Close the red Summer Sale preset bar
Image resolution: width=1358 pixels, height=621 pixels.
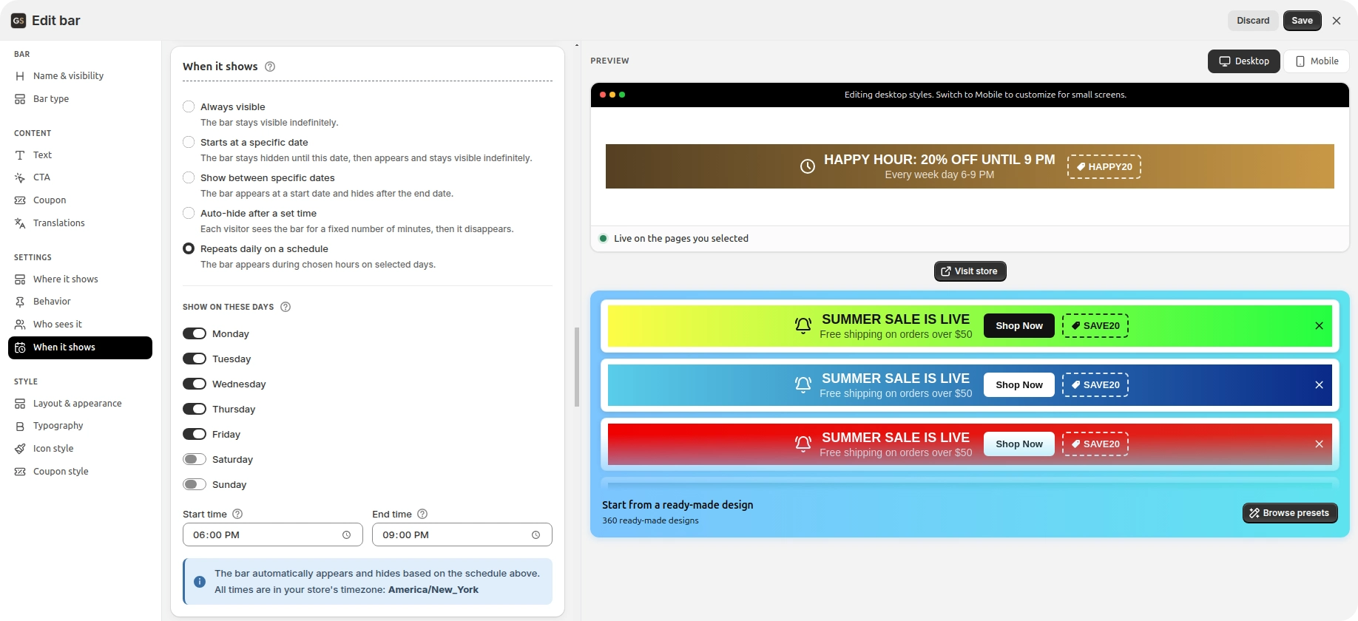1319,444
